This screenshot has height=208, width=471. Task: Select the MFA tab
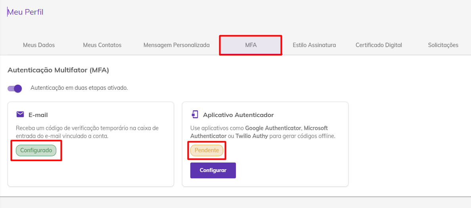pyautogui.click(x=251, y=45)
